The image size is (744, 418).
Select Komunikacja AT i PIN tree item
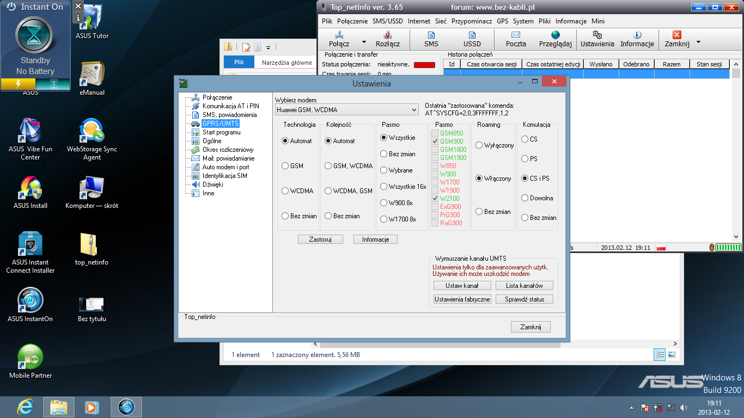tap(230, 106)
